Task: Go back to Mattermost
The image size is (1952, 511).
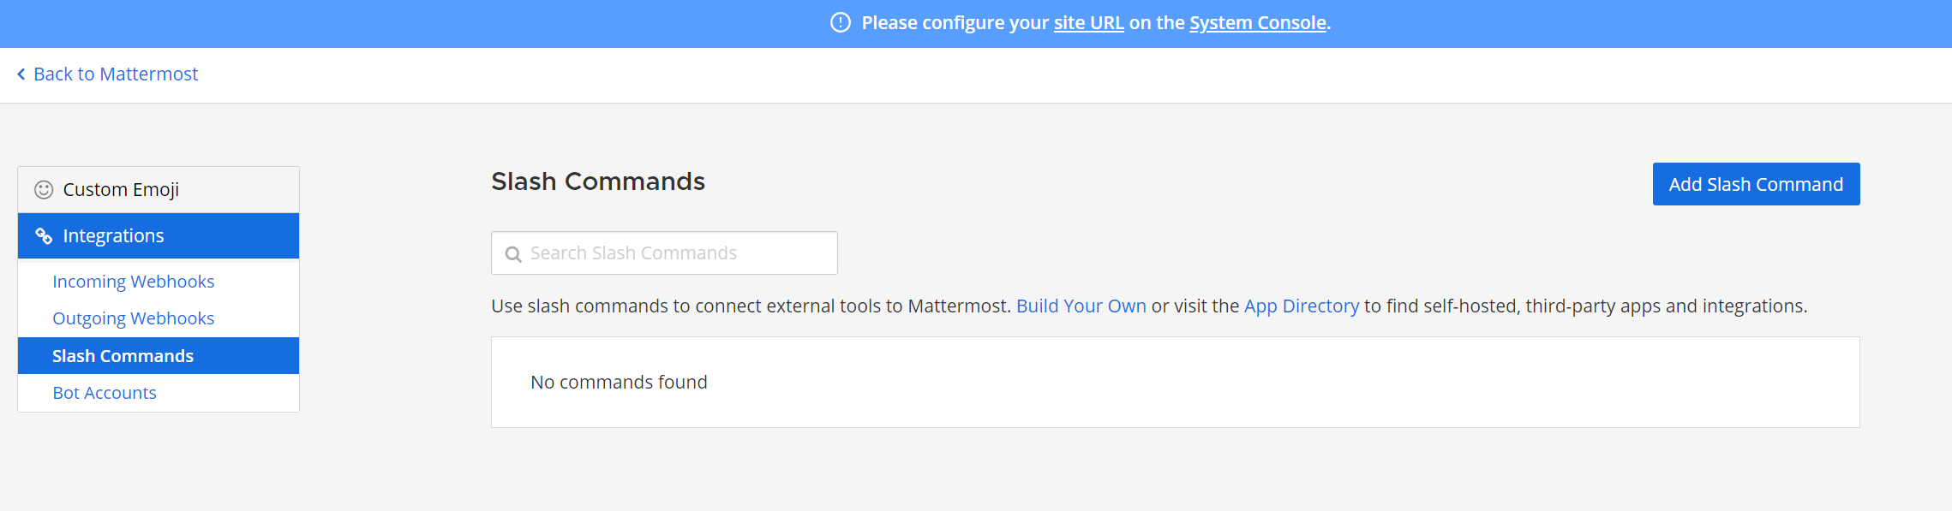Action: point(108,74)
